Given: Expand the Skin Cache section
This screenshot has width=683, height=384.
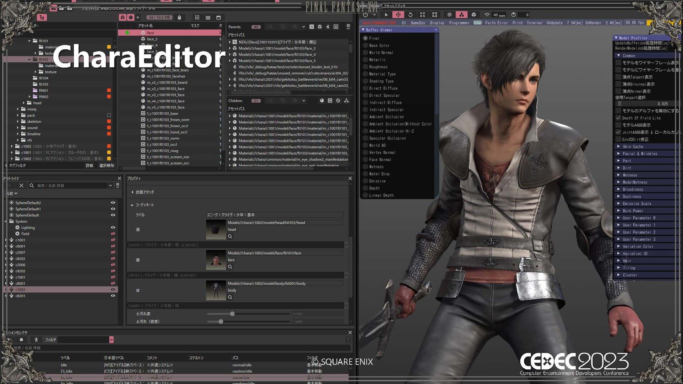Looking at the screenshot, I should tap(619, 146).
